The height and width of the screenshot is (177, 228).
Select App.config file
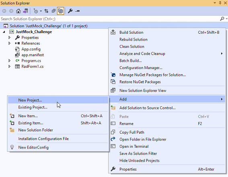point(31,49)
